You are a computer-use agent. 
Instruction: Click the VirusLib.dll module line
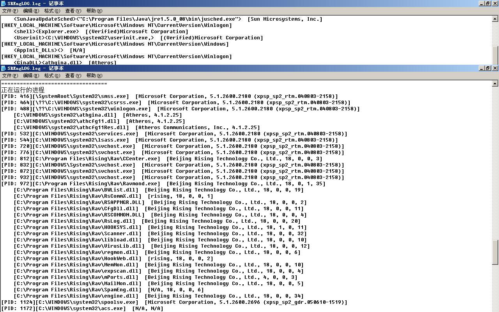pos(162,246)
